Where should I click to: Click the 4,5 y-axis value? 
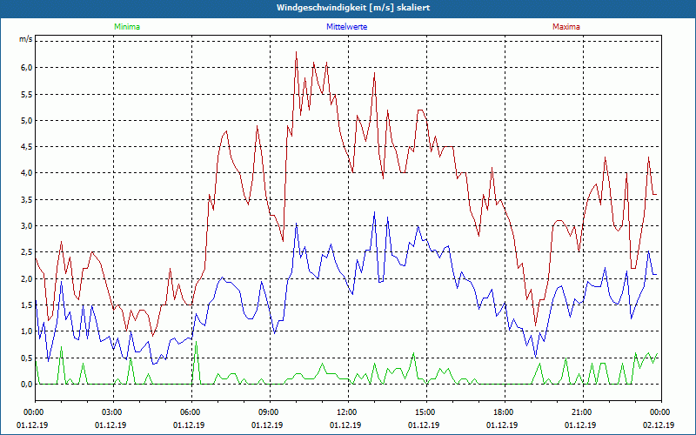tap(27, 146)
